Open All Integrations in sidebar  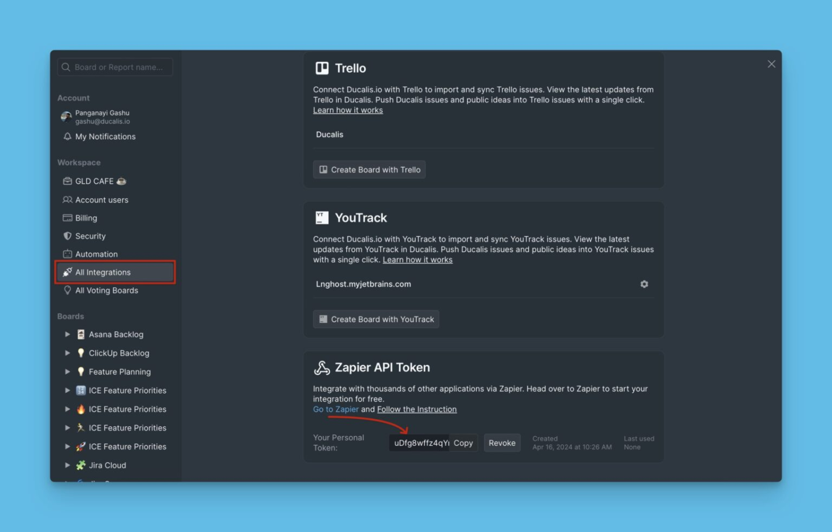click(x=103, y=273)
